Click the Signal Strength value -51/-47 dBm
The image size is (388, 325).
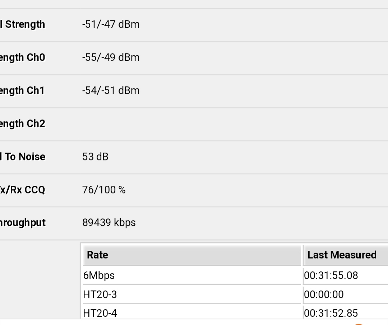pos(111,24)
